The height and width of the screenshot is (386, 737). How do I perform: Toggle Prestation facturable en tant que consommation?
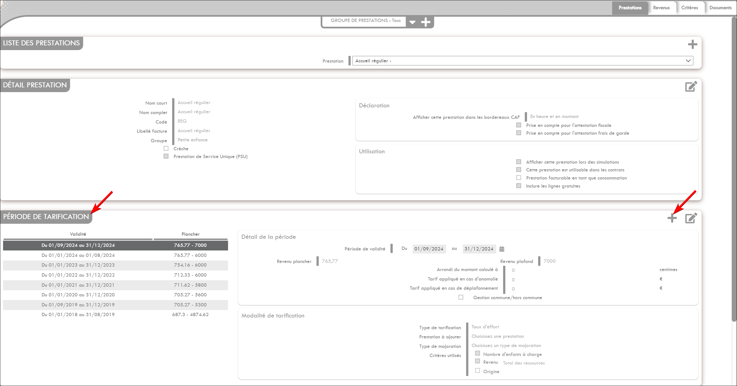pos(518,178)
